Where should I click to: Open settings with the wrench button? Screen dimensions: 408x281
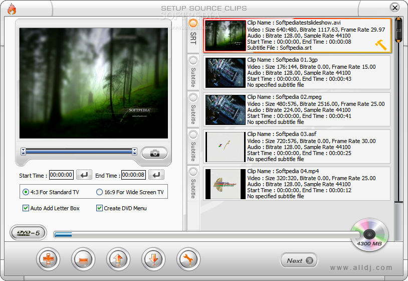point(188,259)
